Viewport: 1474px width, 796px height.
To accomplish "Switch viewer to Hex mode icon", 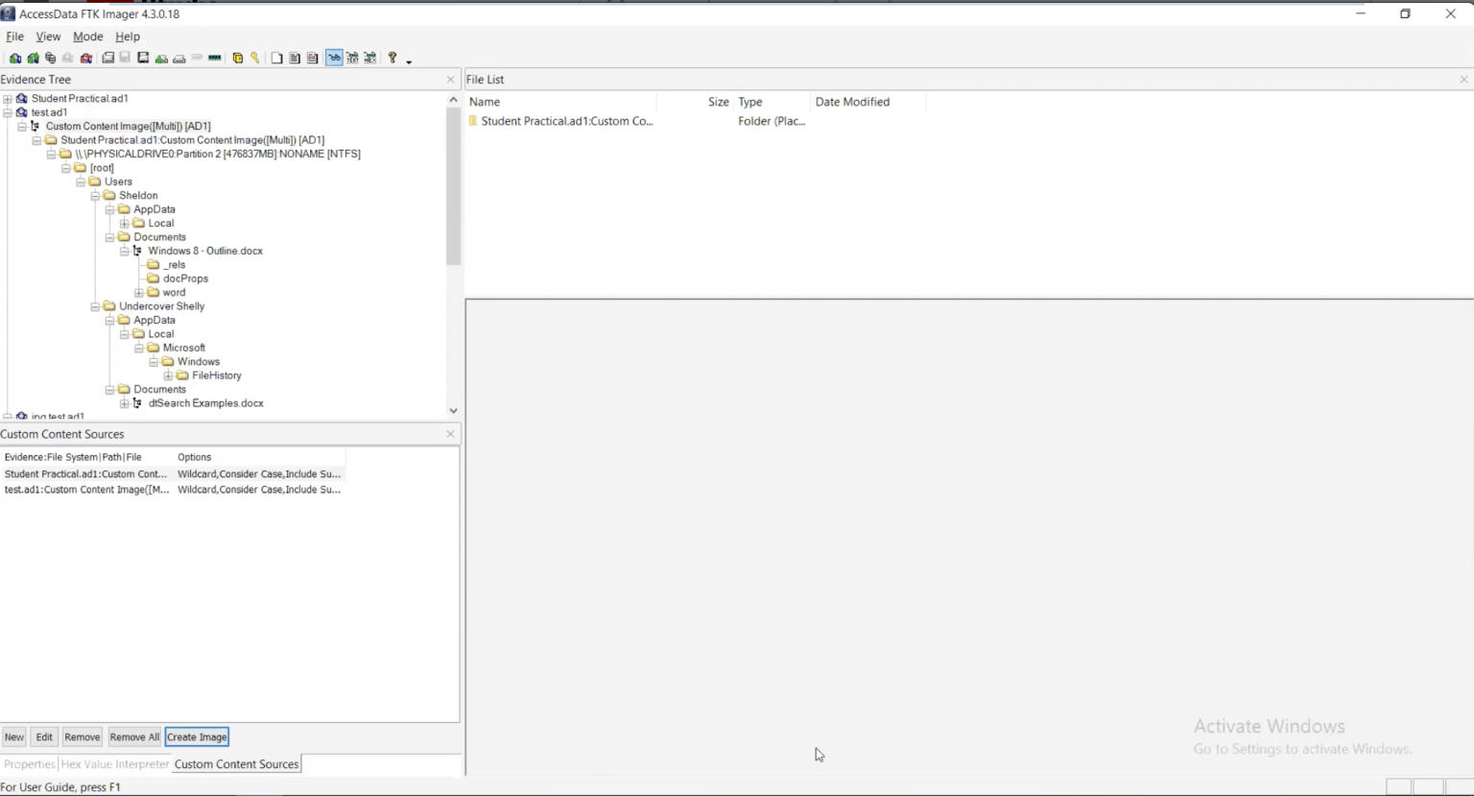I will 369,58.
